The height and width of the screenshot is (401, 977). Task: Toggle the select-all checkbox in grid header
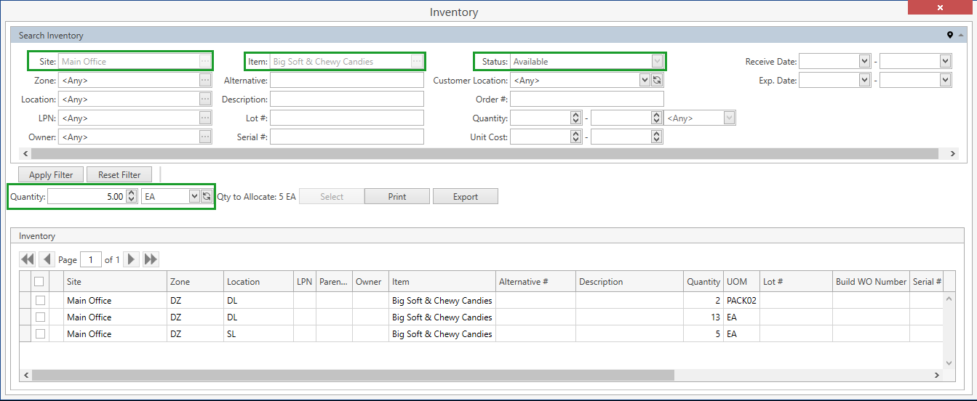click(39, 282)
